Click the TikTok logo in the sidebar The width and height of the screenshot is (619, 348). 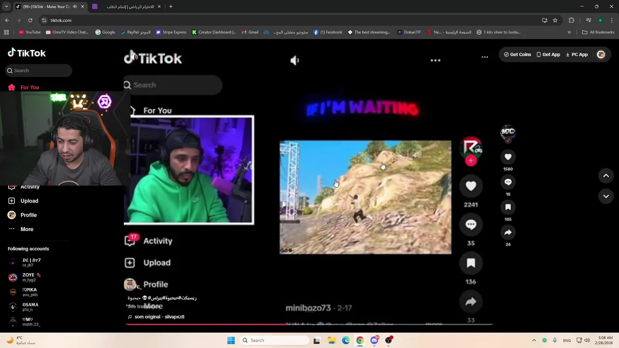(27, 53)
